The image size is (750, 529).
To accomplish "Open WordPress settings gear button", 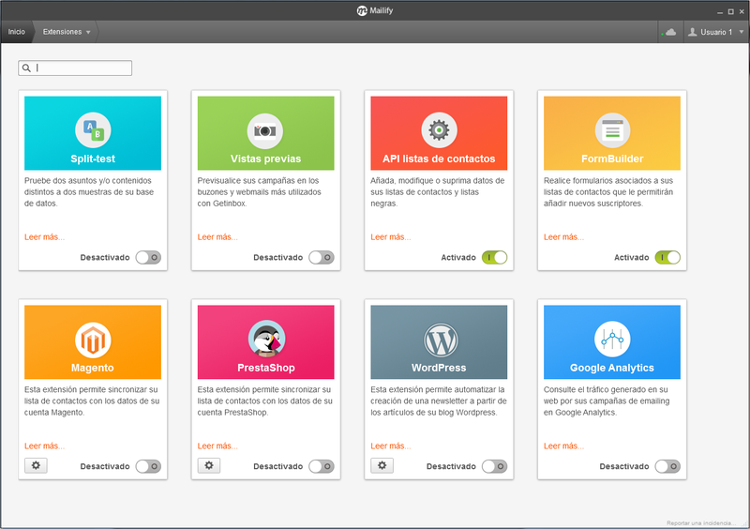I will (x=382, y=465).
